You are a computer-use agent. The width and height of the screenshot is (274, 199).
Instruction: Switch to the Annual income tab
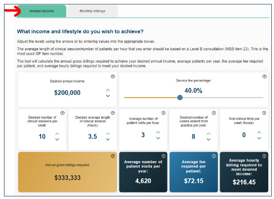click(42, 11)
